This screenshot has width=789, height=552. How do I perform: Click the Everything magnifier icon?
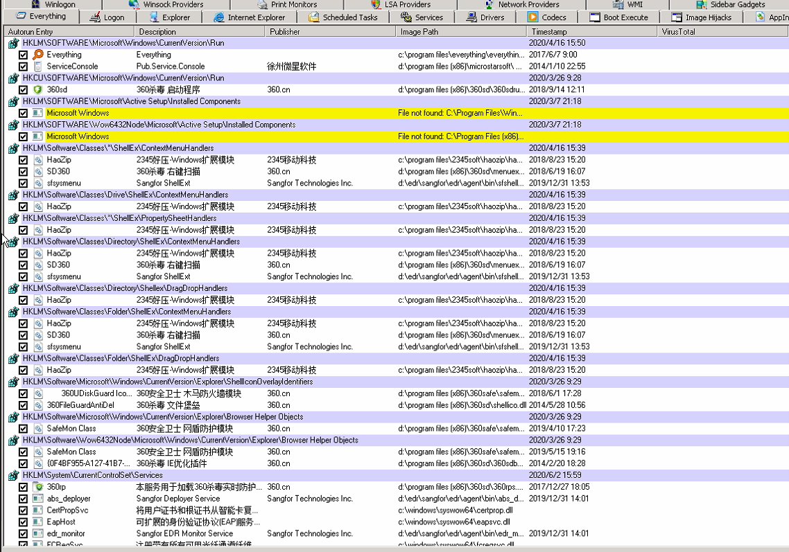point(37,54)
